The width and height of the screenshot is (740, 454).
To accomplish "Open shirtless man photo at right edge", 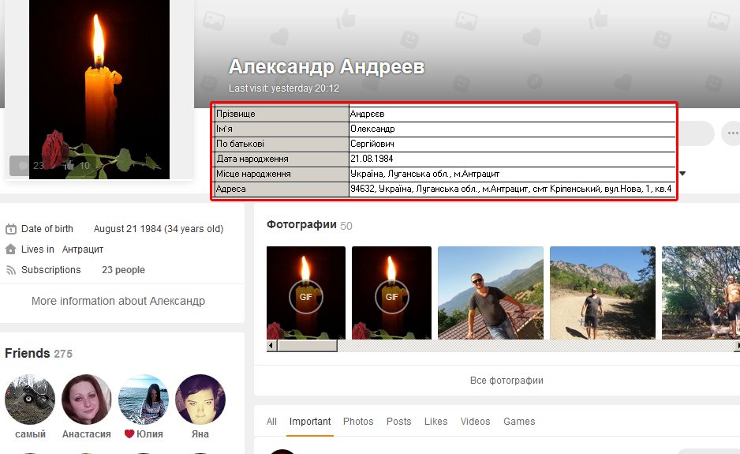I will pos(701,293).
